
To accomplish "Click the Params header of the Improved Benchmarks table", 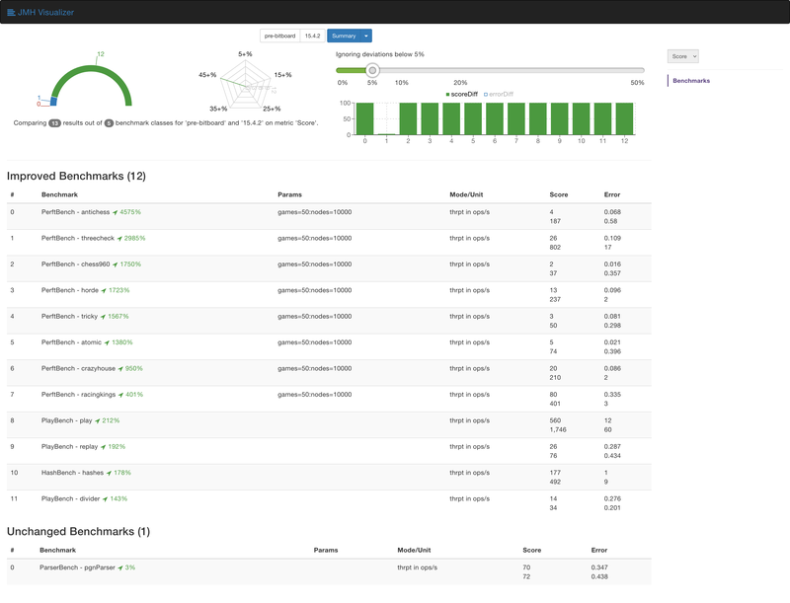I will tap(289, 194).
